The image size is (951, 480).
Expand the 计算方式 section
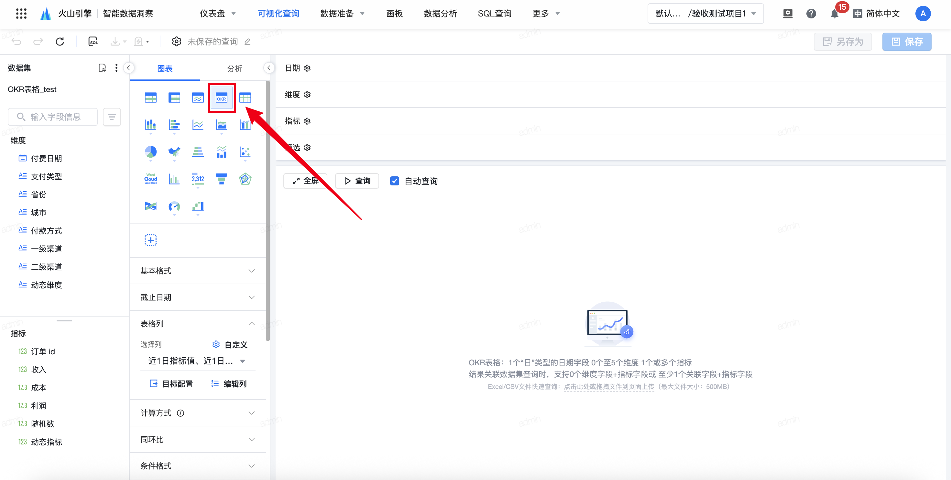pyautogui.click(x=198, y=413)
